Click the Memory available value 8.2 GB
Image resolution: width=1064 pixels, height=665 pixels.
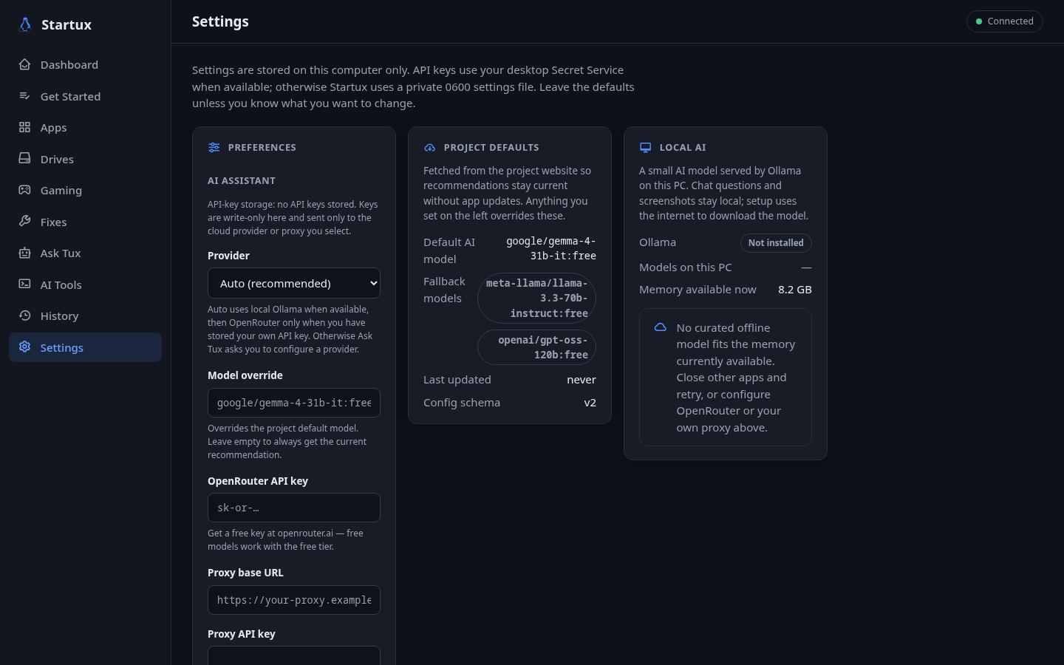coord(795,290)
